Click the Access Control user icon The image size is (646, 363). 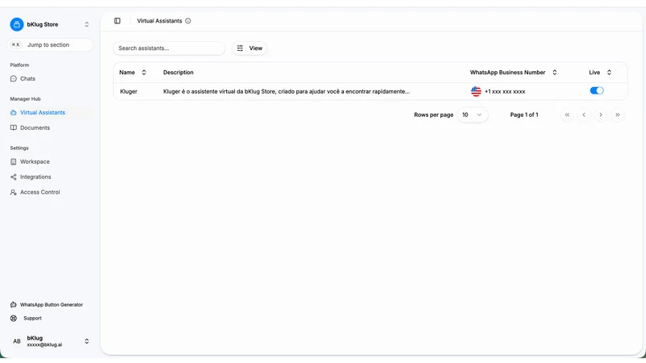[14, 192]
